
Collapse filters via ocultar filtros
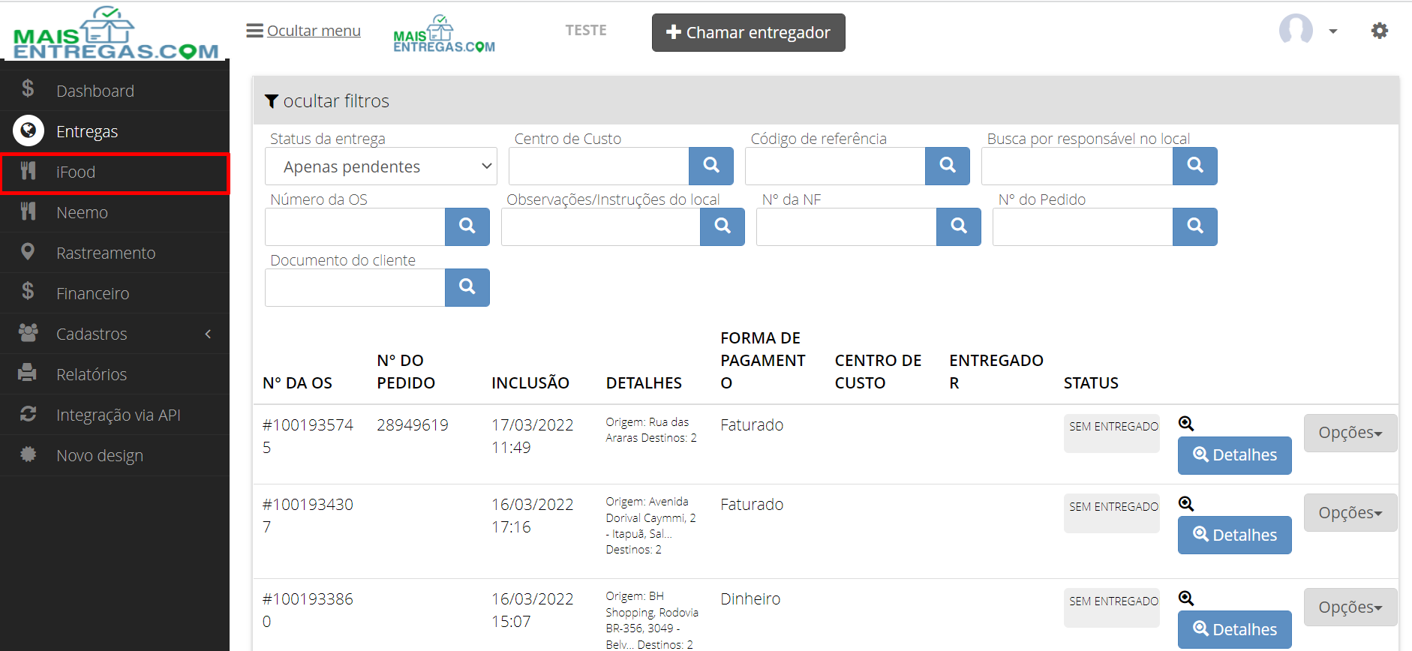327,101
